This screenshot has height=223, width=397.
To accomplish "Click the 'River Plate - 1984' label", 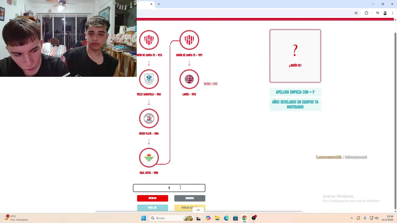I will 149,134.
